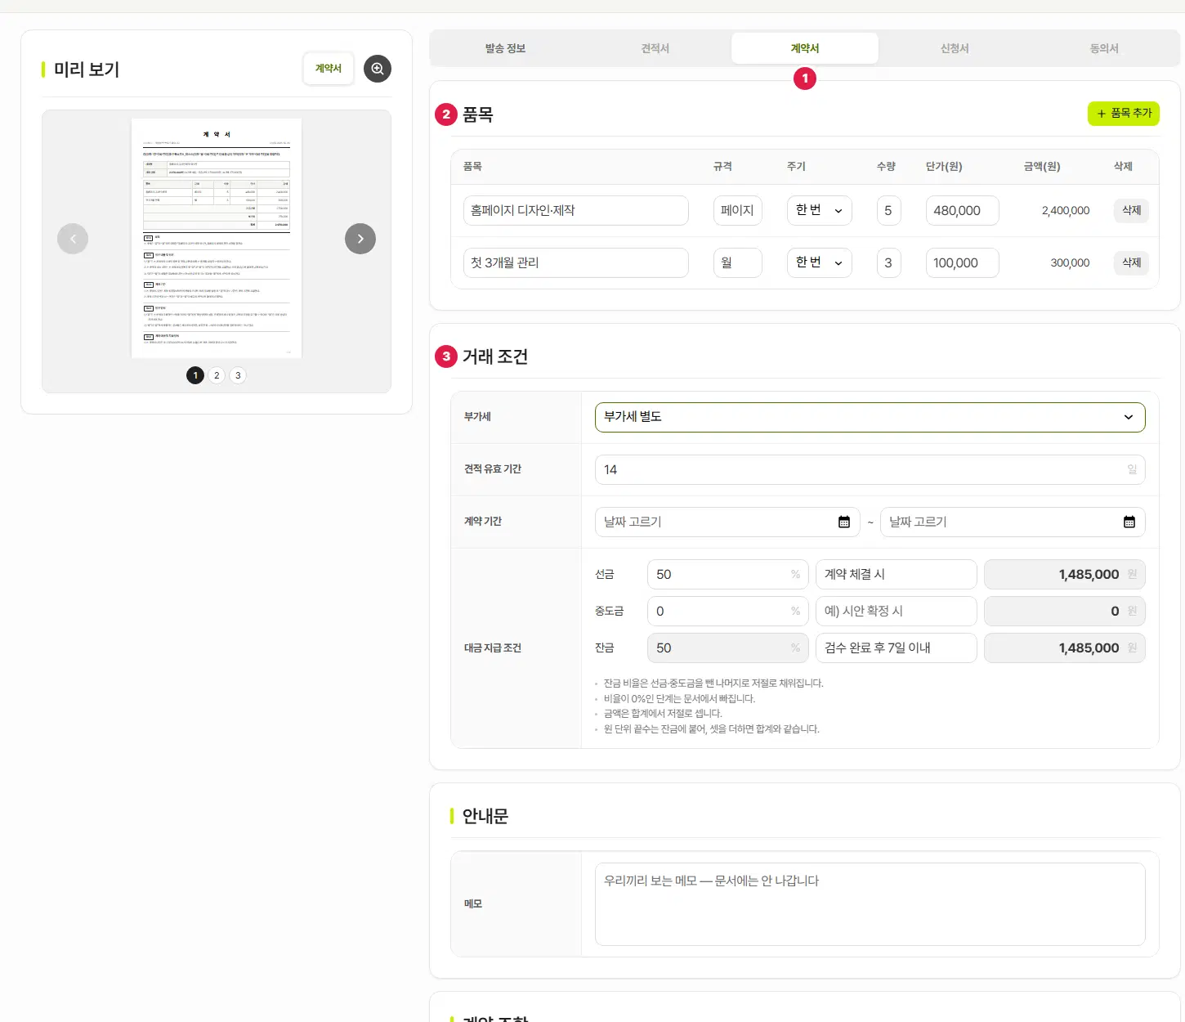
Task: Select preview page 1 indicator
Action: click(x=195, y=375)
